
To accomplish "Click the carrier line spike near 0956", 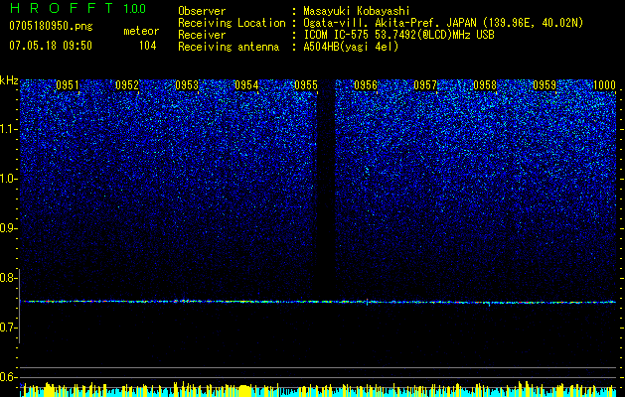I will pyautogui.click(x=367, y=302).
